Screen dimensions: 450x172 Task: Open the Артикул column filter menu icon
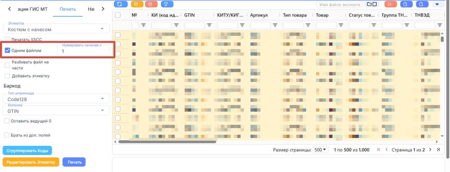click(x=275, y=25)
